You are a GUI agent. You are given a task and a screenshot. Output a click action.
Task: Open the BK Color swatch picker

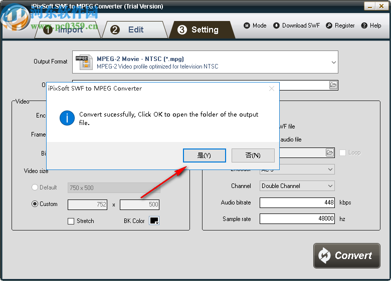[x=154, y=220]
